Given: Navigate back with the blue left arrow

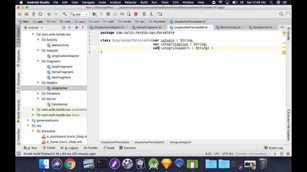Looking at the screenshot, I should pos(49,14).
